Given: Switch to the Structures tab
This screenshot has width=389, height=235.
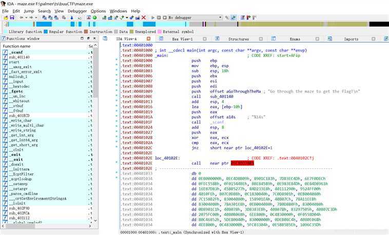Looking at the screenshot, I should [239, 39].
